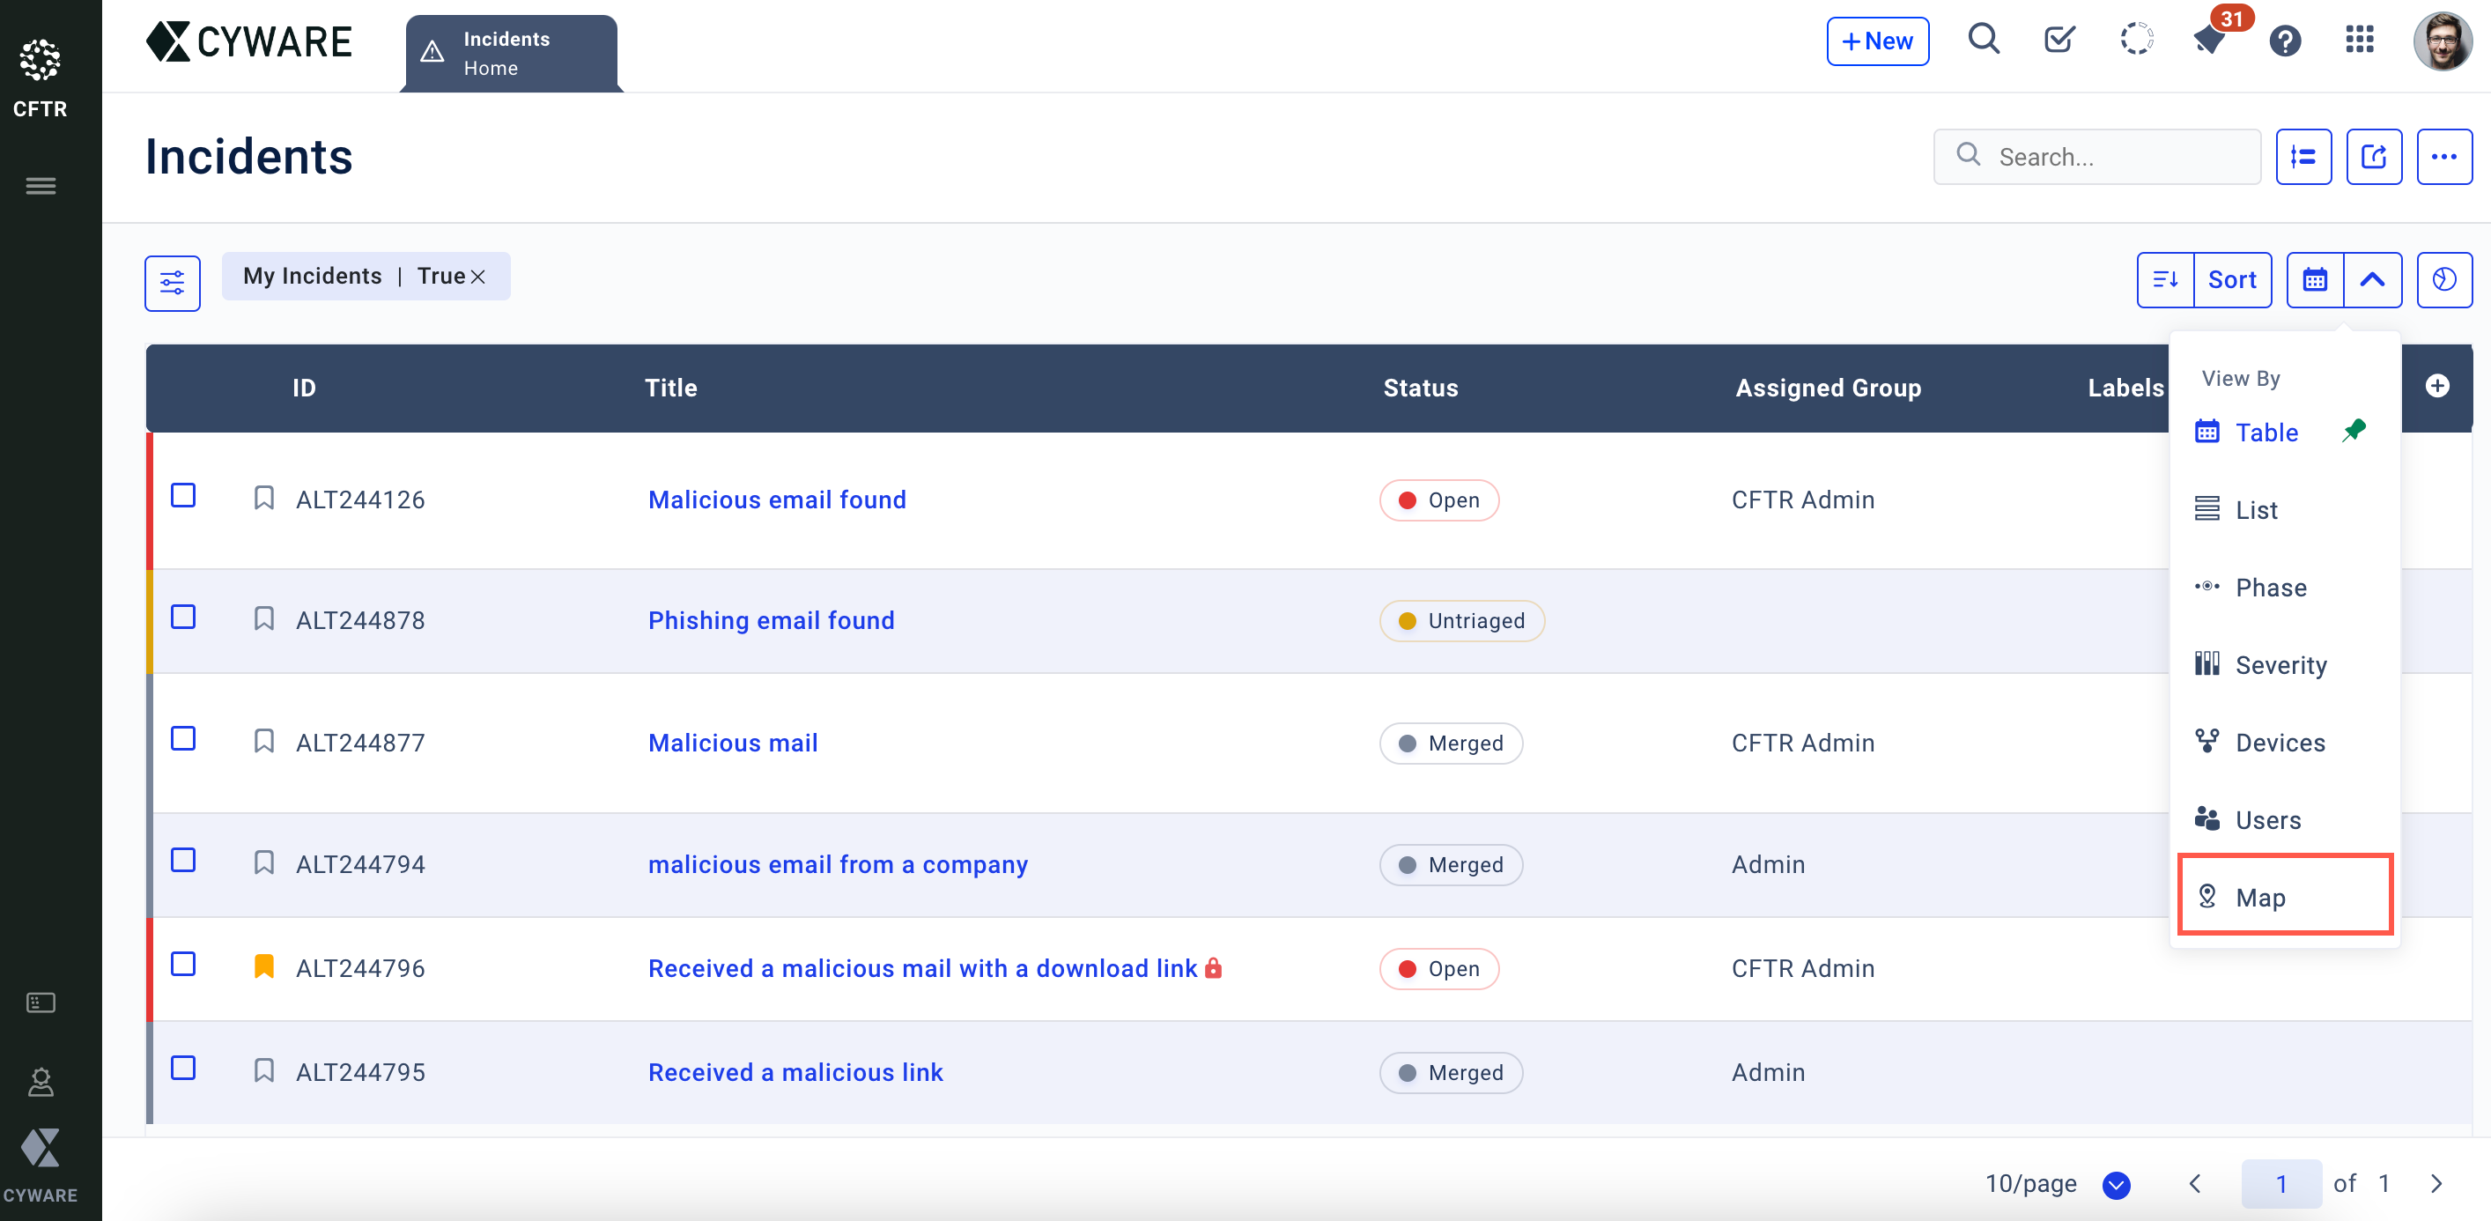Image resolution: width=2491 pixels, height=1221 pixels.
Task: Check the box for ALT244126
Action: (182, 496)
